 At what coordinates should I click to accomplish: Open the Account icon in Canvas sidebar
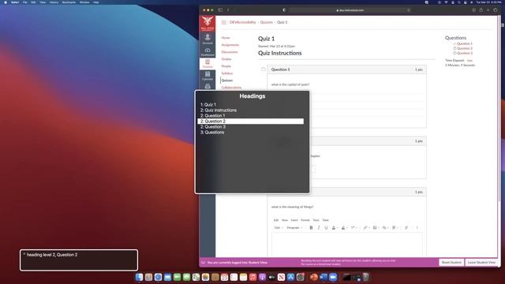(x=208, y=39)
